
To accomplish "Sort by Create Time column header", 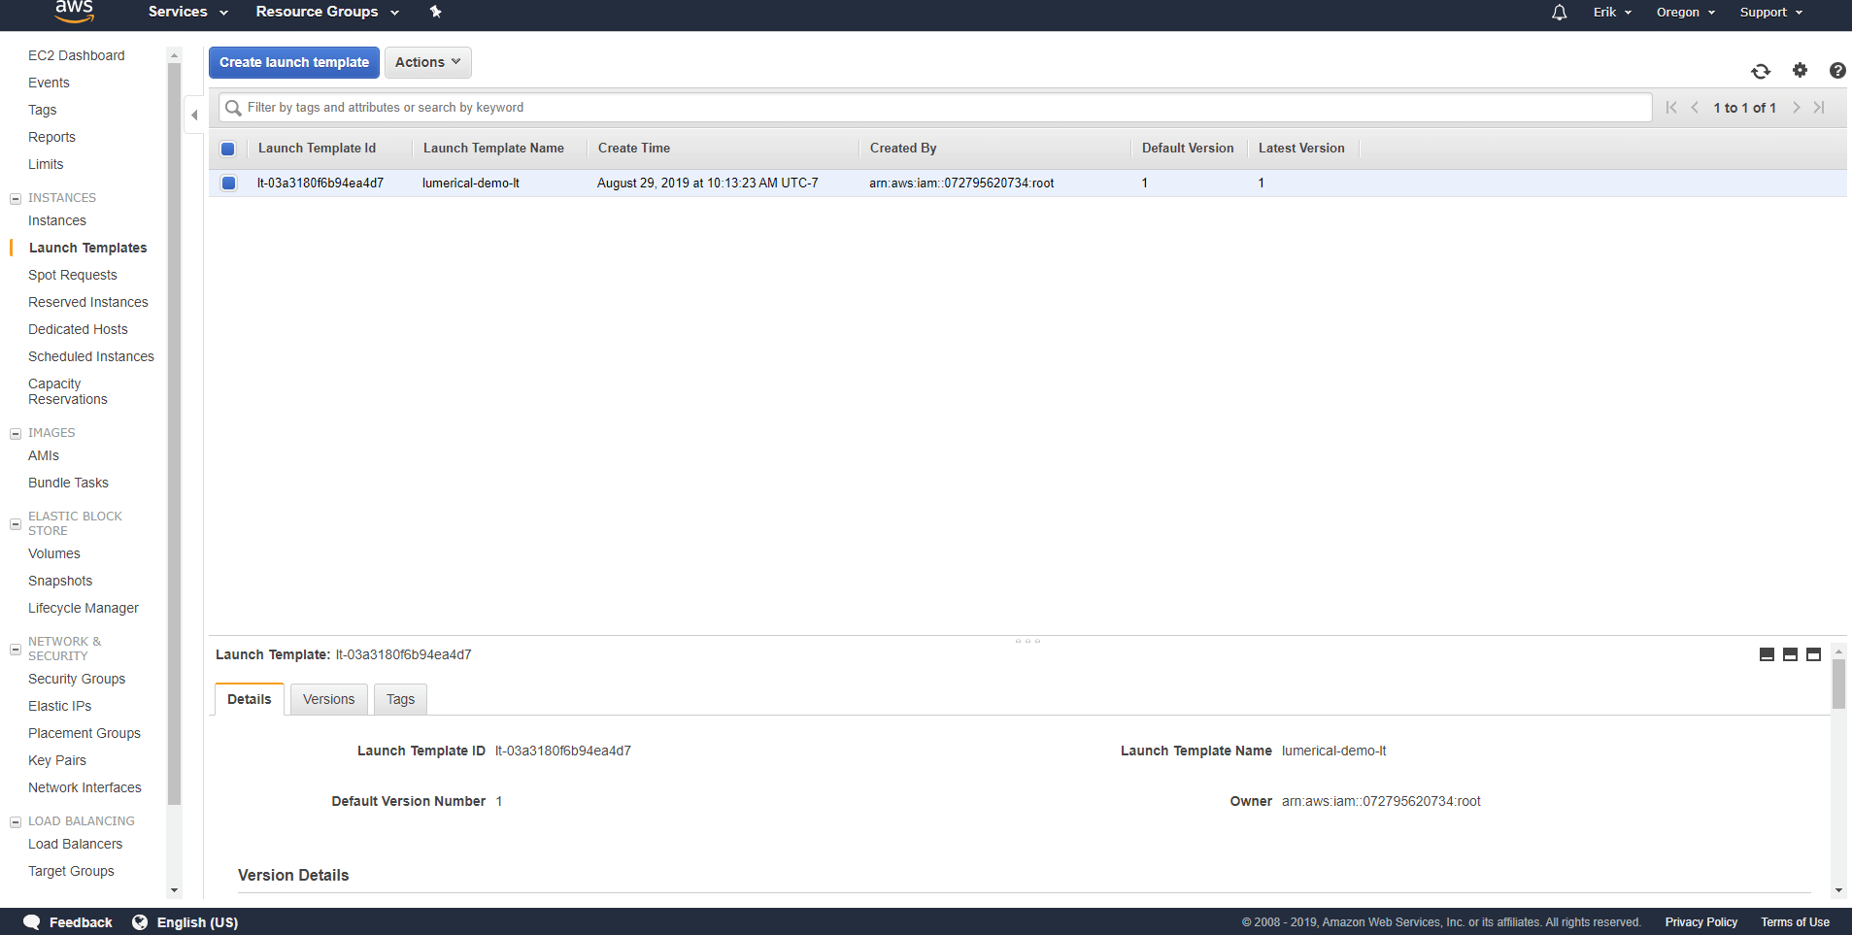I will (634, 149).
